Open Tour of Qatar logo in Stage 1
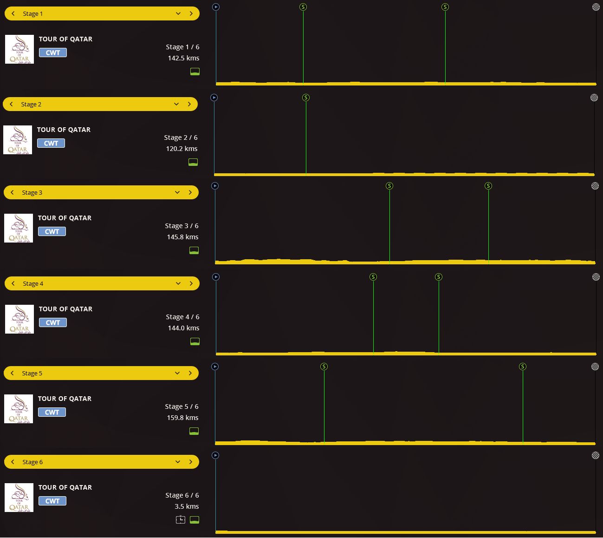Viewport: 603px width, 538px height. [19, 49]
